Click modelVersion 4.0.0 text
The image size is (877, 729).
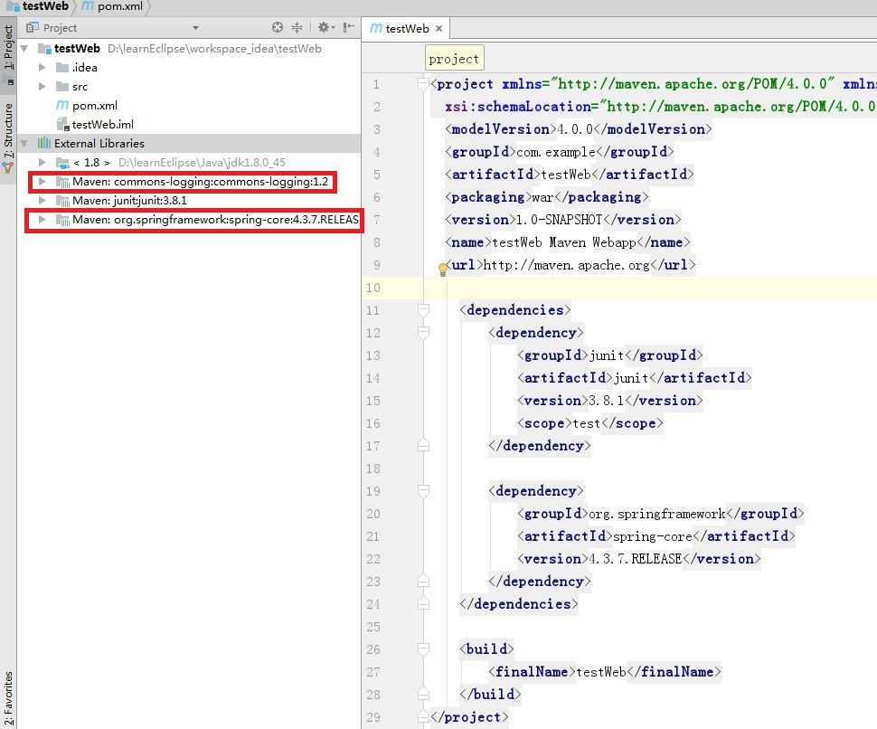(575, 129)
